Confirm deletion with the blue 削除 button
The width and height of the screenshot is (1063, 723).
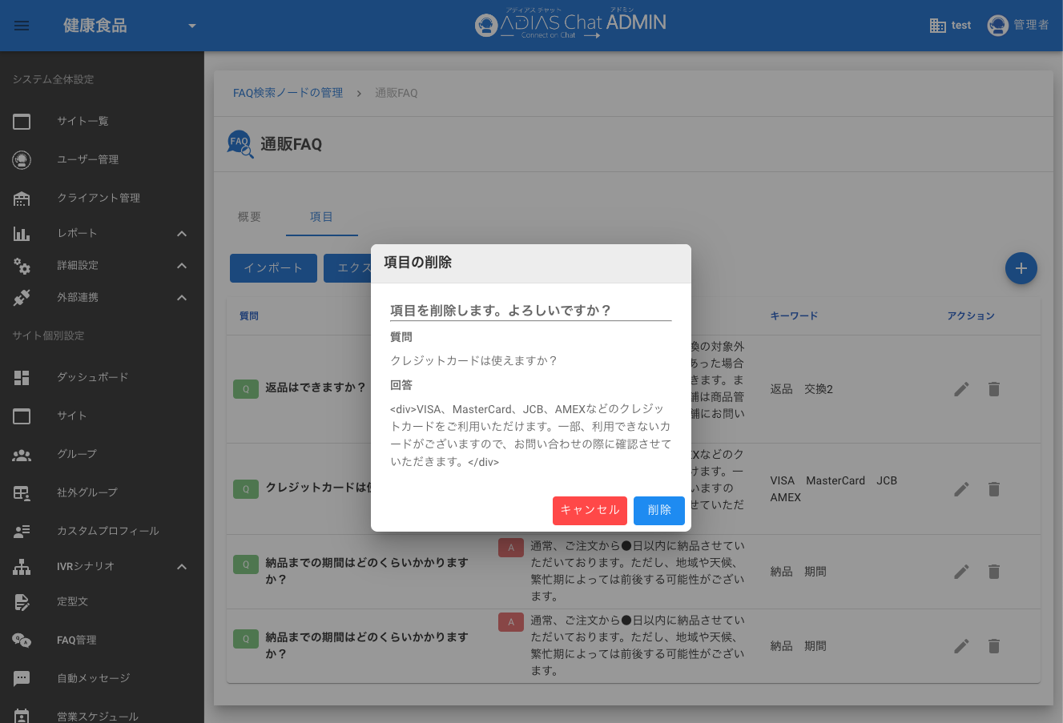(x=658, y=510)
